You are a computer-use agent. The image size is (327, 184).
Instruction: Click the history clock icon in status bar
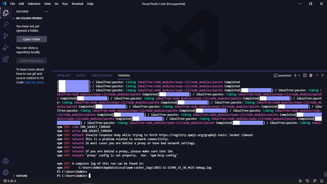click(307, 181)
